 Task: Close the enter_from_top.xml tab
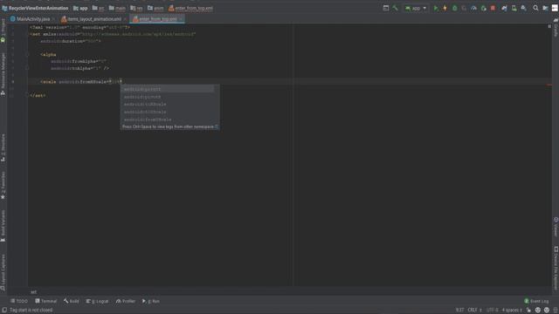coord(181,19)
